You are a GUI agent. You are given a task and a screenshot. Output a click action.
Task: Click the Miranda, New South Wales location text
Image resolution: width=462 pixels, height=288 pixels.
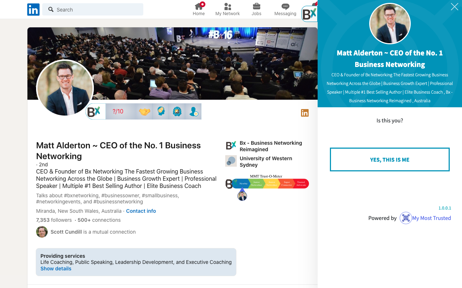[x=79, y=211]
